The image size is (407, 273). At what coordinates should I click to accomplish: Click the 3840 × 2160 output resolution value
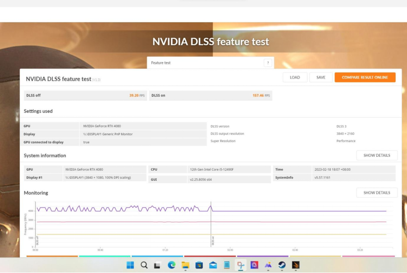click(345, 134)
